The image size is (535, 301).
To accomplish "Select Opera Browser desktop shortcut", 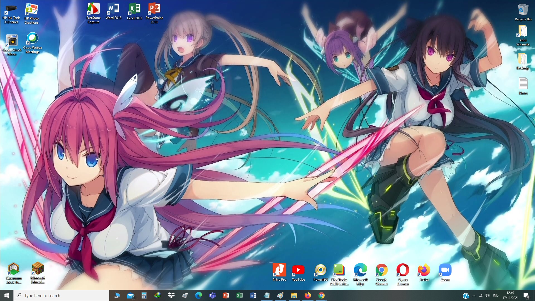I will pyautogui.click(x=403, y=275).
